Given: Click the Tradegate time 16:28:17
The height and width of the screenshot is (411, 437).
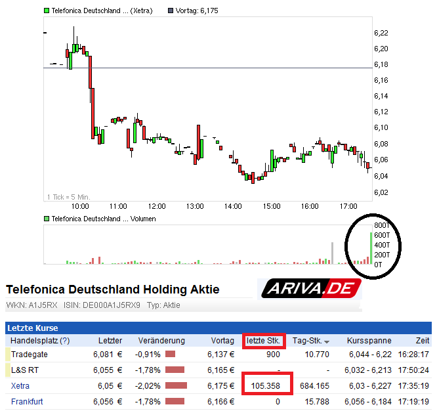Looking at the screenshot, I should [413, 355].
